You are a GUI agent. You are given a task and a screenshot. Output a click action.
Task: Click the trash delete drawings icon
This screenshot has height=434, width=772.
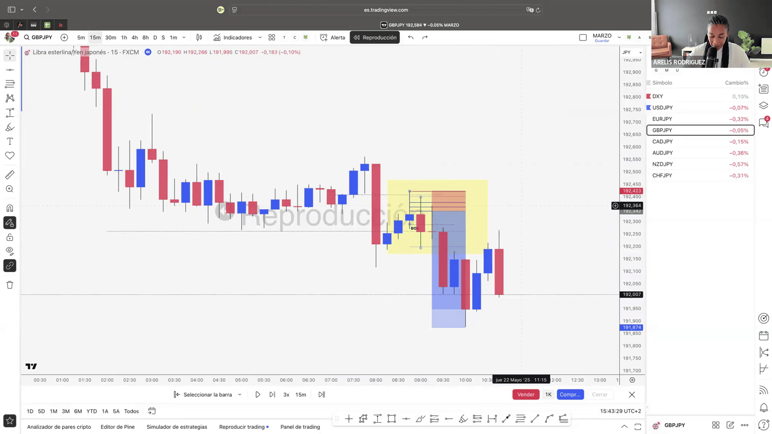[10, 285]
